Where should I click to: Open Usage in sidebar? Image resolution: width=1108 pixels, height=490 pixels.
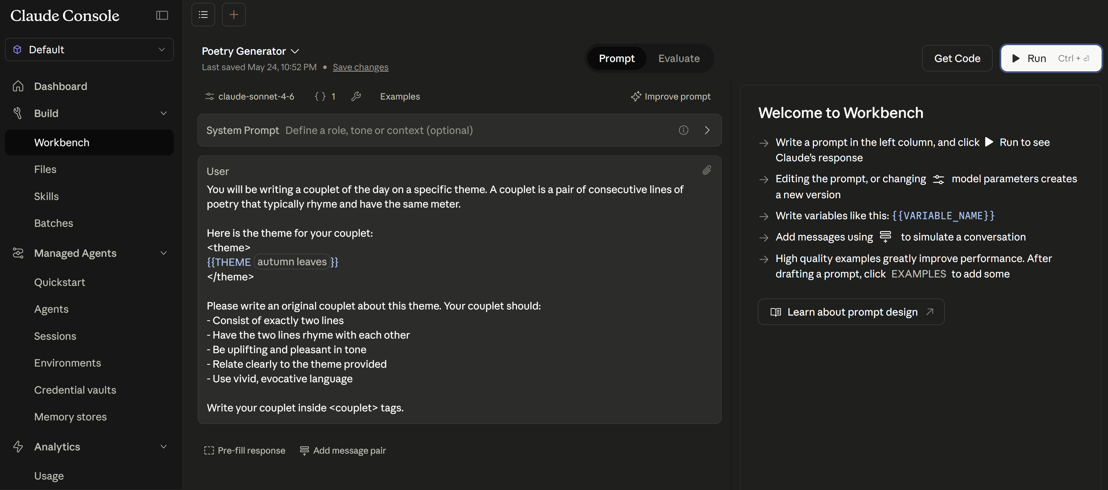pyautogui.click(x=49, y=476)
